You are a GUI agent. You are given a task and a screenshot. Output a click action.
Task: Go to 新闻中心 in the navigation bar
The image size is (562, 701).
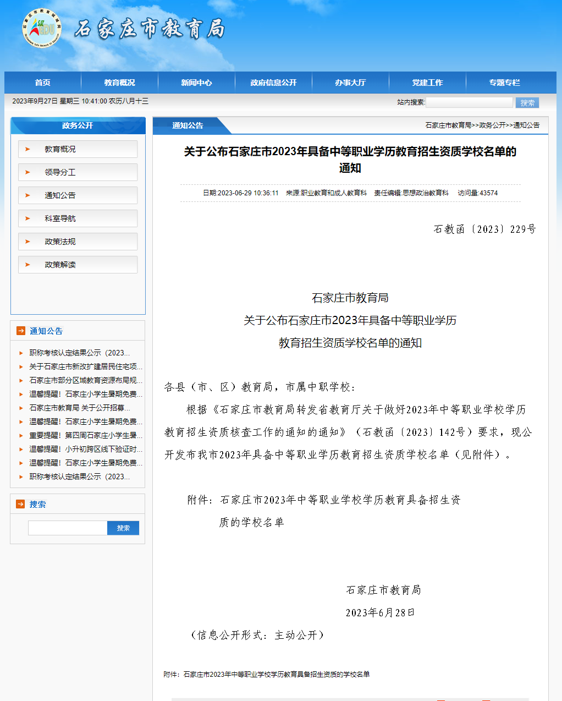(197, 83)
